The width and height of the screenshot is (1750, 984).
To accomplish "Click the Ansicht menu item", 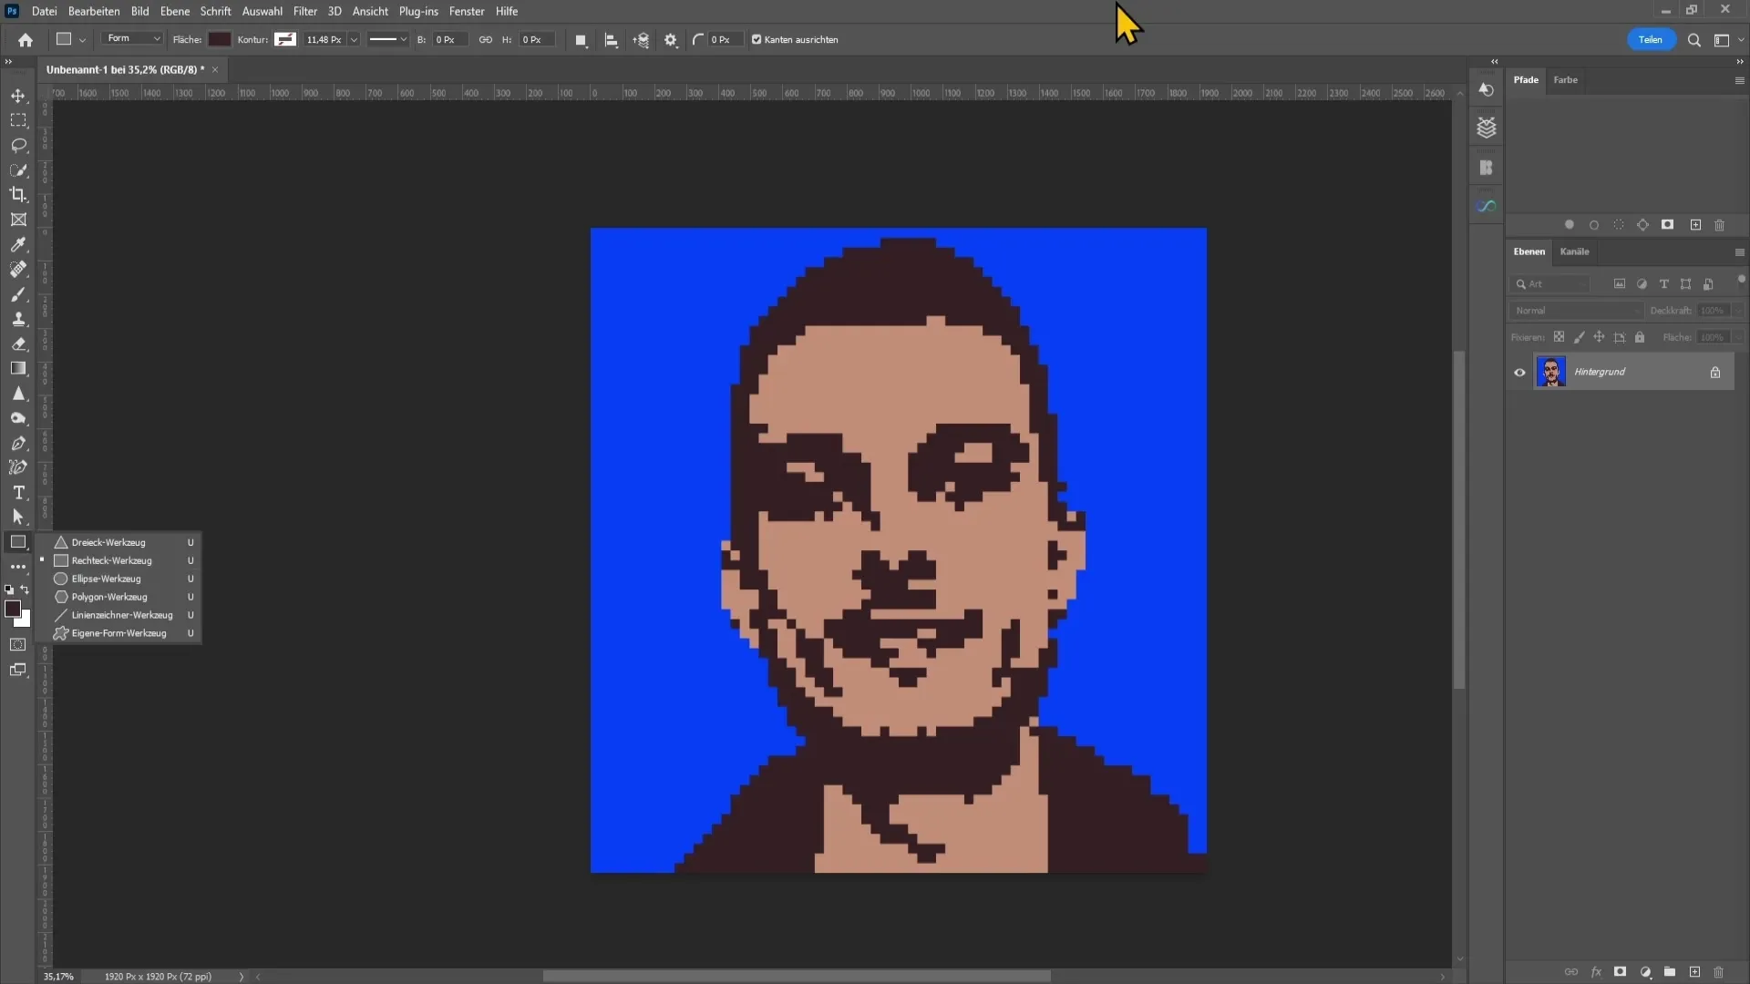I will pos(369,11).
